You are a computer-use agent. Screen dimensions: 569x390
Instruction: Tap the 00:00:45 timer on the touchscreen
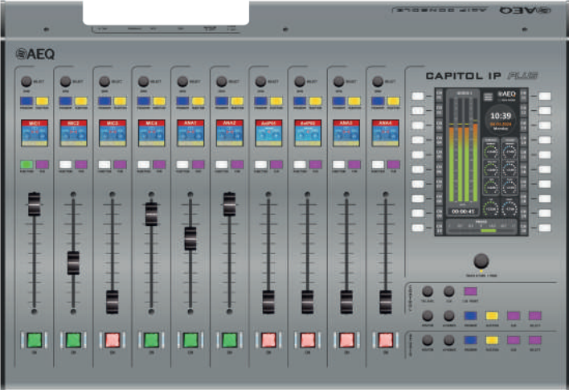click(x=463, y=211)
